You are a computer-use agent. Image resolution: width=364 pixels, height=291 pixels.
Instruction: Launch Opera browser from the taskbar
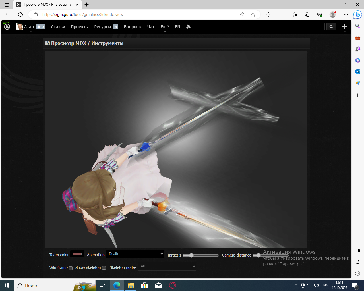coord(173,285)
